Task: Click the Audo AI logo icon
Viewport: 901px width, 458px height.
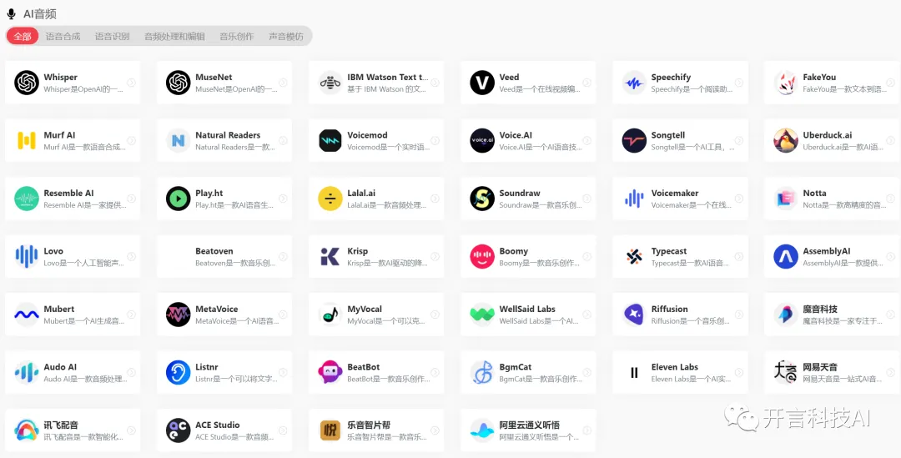Action: [x=27, y=373]
